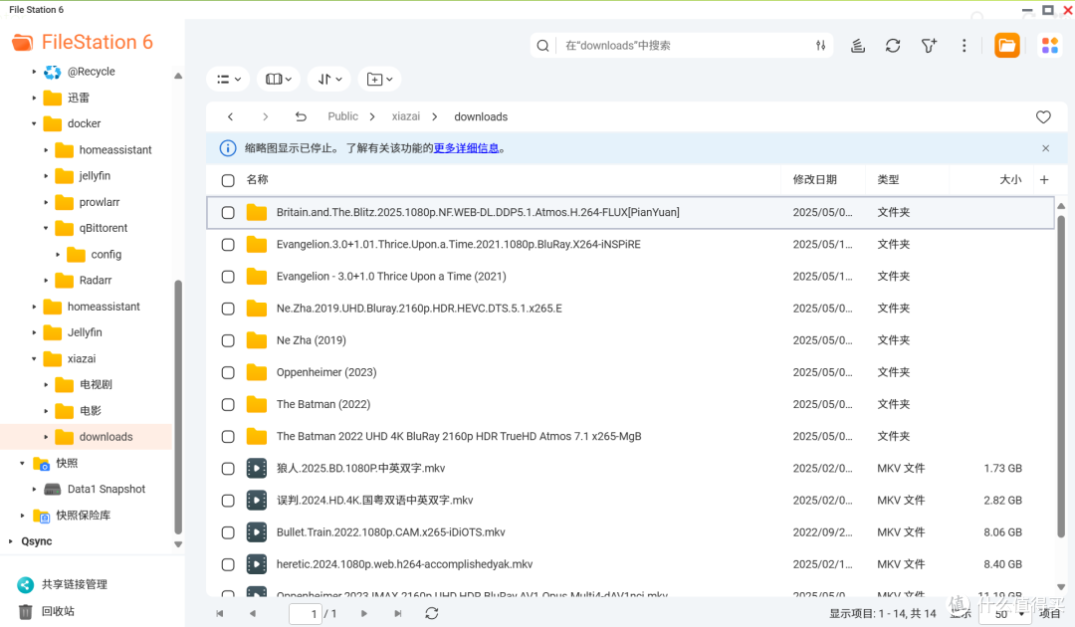Toggle select-all checkbox in header

pos(228,181)
